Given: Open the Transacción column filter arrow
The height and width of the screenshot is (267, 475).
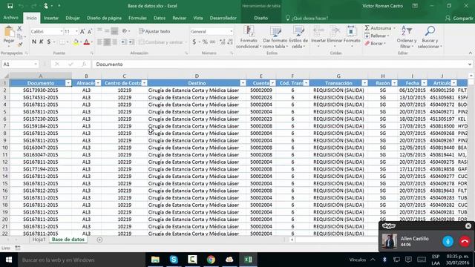Looking at the screenshot, I should (364, 83).
